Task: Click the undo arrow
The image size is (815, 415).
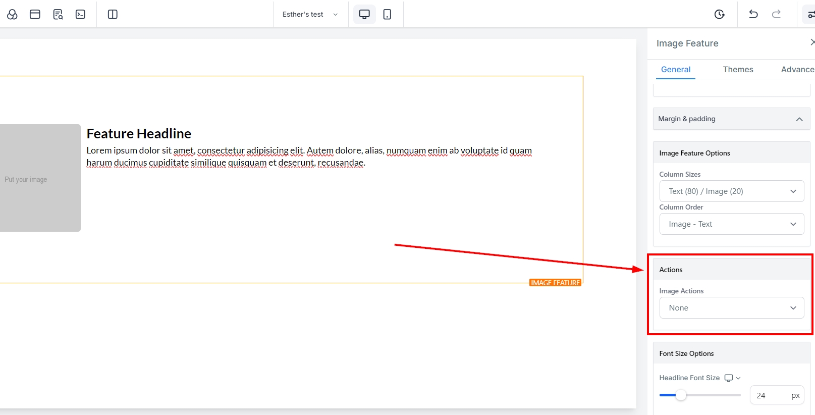Action: coord(753,14)
